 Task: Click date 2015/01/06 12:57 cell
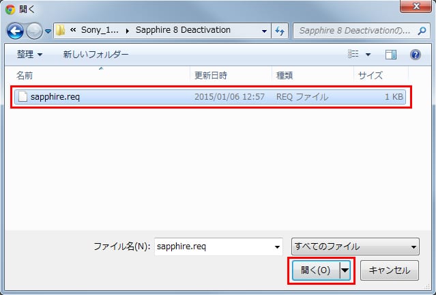pyautogui.click(x=229, y=97)
